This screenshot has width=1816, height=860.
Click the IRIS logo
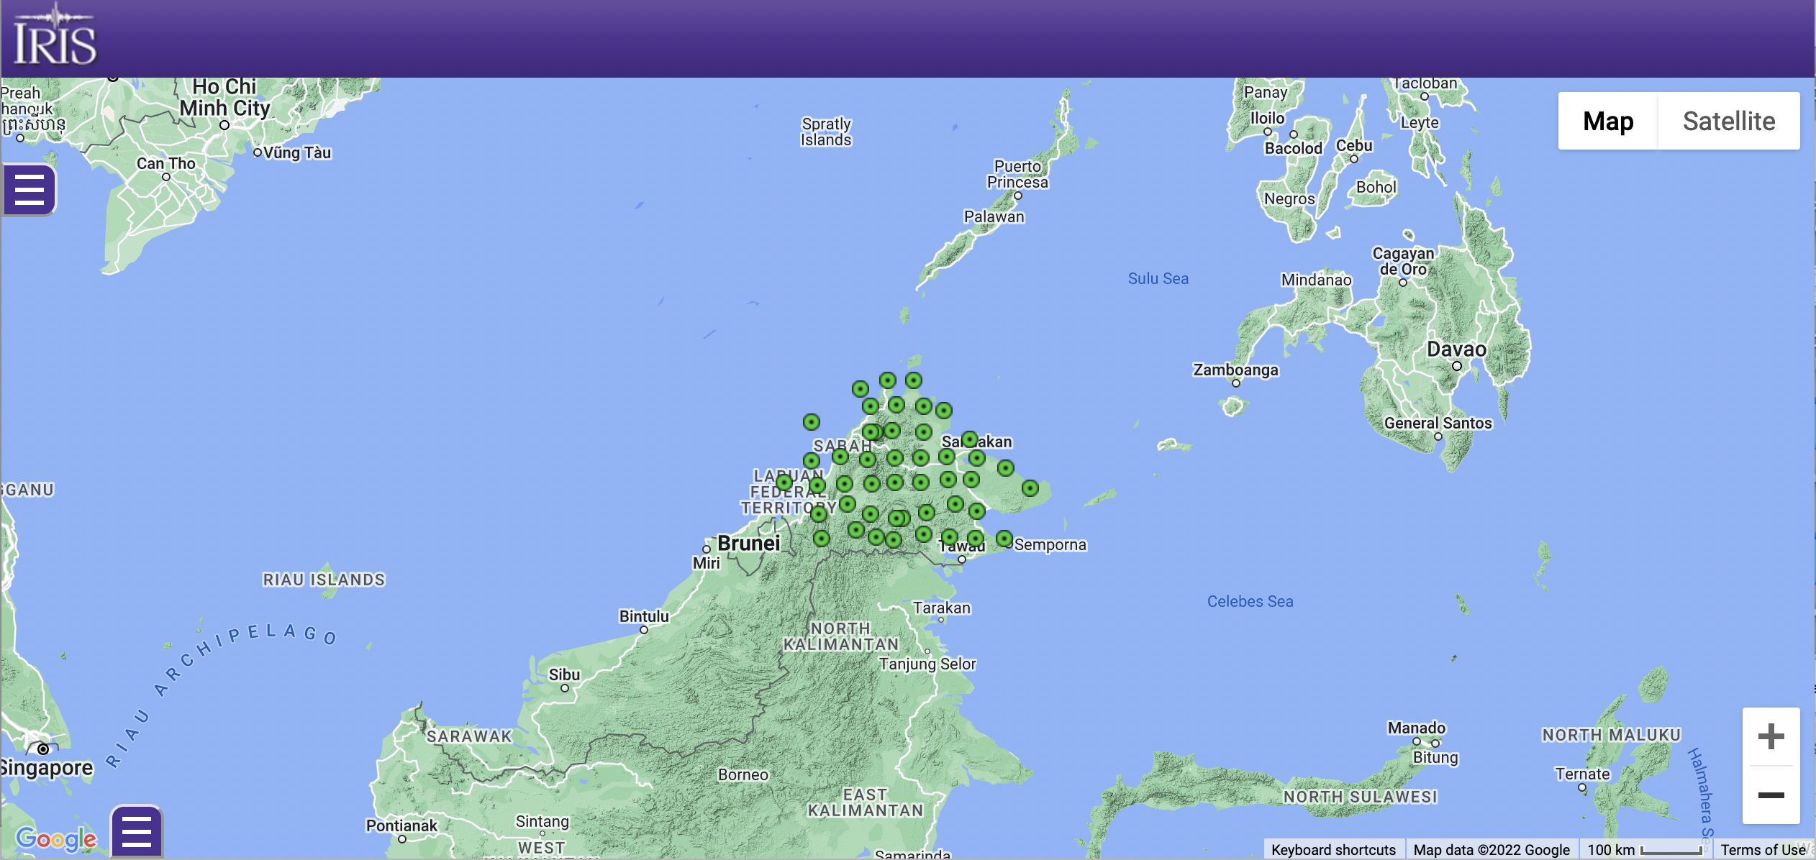tap(55, 36)
